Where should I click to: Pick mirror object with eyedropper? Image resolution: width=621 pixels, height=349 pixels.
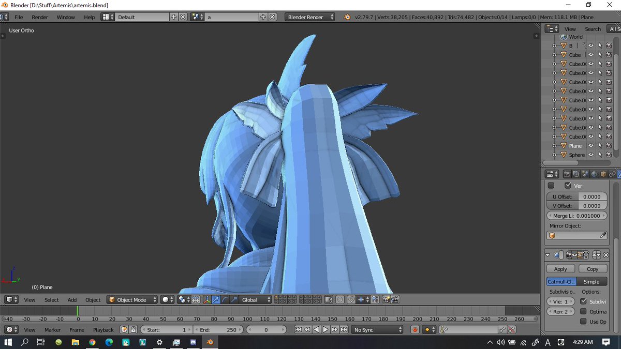tap(603, 235)
